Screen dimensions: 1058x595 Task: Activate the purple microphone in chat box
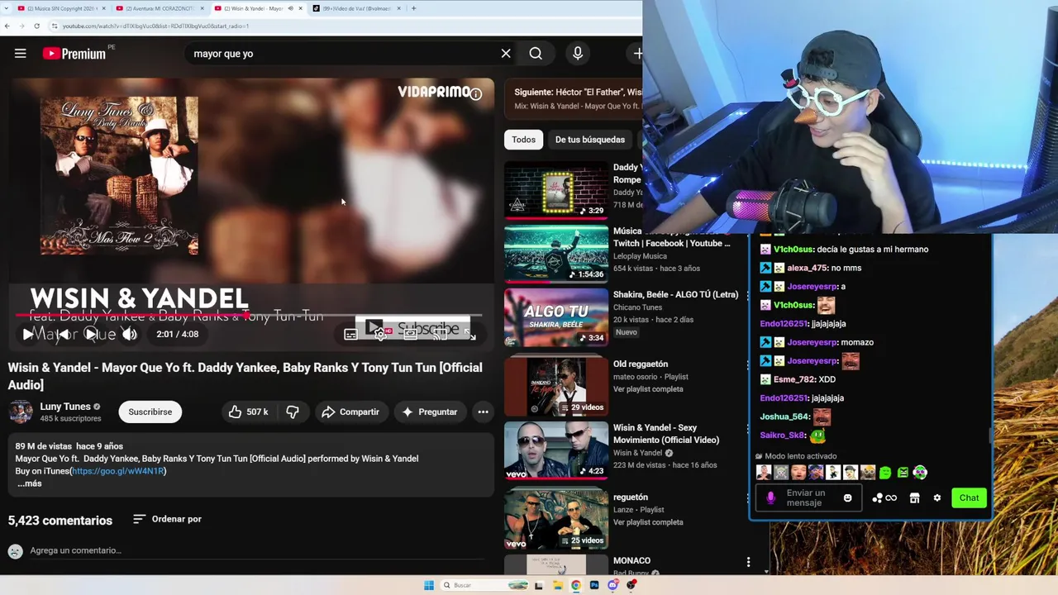[770, 497]
